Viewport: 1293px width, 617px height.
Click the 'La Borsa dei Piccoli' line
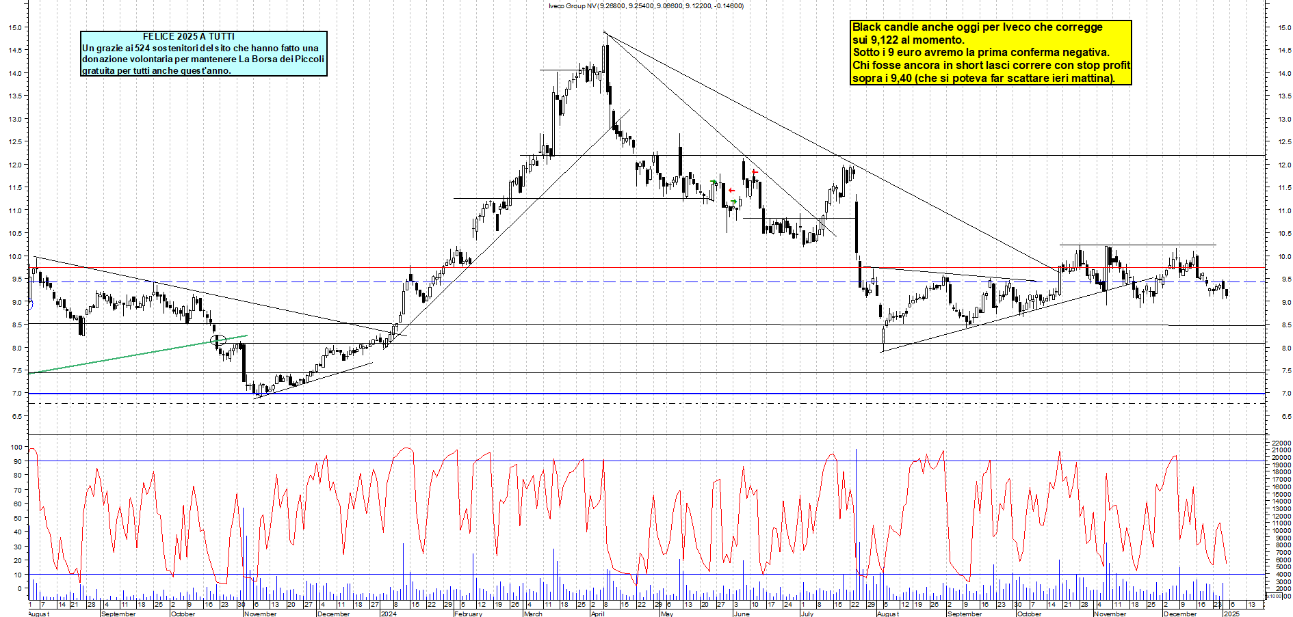203,59
